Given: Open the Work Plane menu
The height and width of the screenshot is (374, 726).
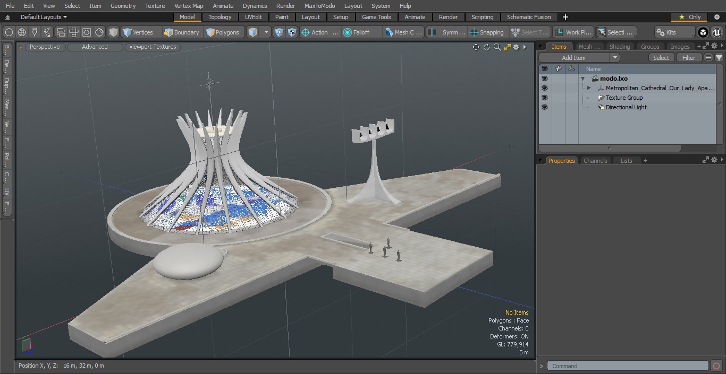Looking at the screenshot, I should [572, 32].
